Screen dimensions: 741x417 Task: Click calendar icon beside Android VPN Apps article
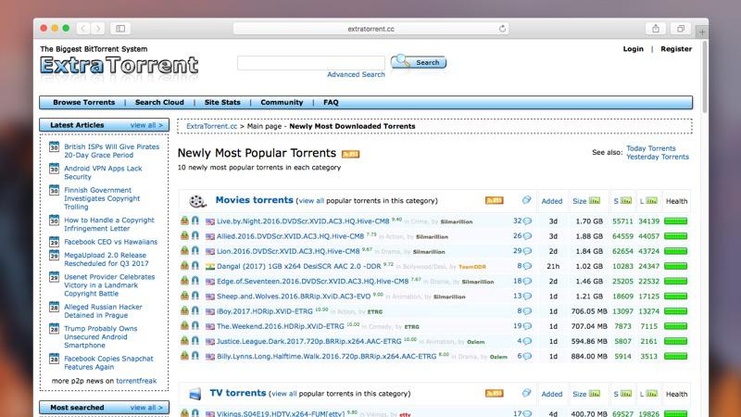[x=55, y=169]
